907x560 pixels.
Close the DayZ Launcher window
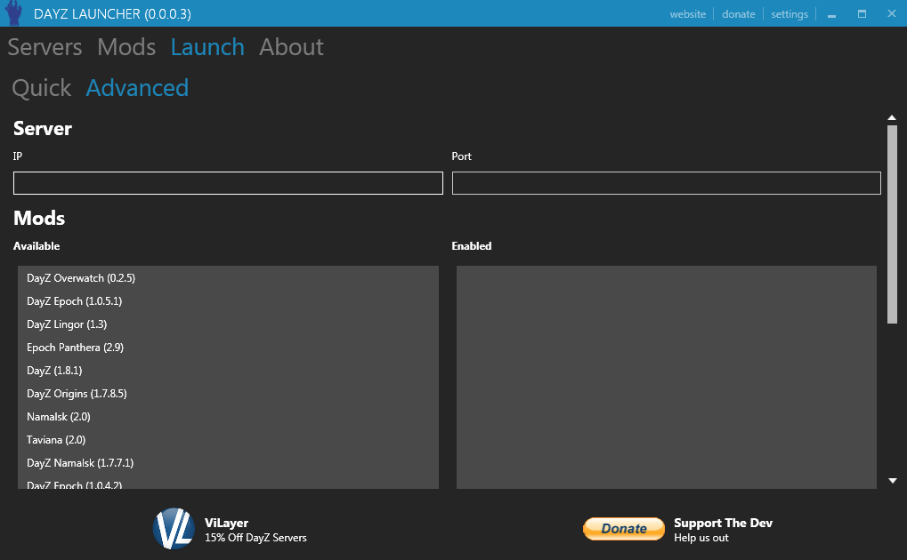pyautogui.click(x=891, y=14)
